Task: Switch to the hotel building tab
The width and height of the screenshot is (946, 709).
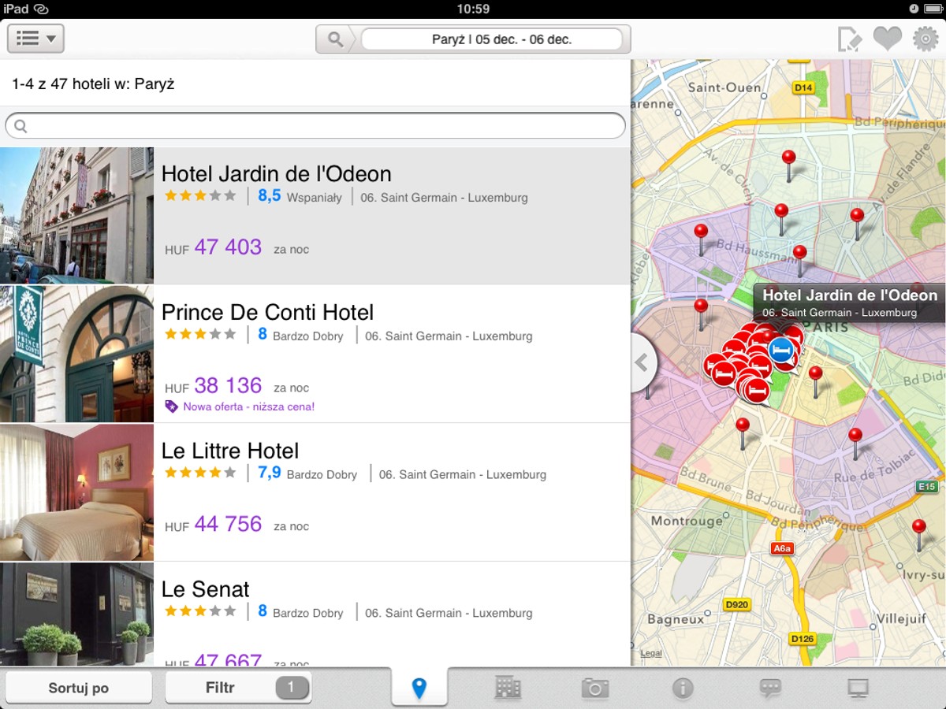Action: coord(508,688)
